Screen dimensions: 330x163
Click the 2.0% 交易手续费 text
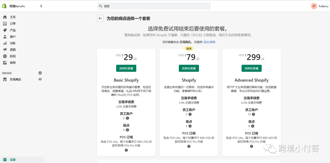(x=126, y=106)
